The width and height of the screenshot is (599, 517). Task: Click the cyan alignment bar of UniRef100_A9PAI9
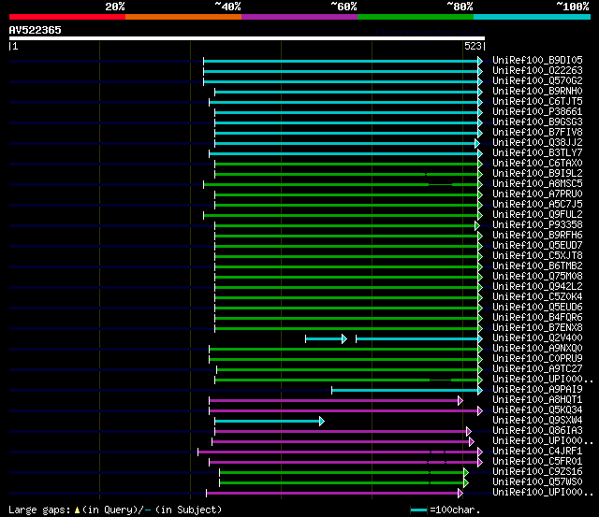pos(405,391)
